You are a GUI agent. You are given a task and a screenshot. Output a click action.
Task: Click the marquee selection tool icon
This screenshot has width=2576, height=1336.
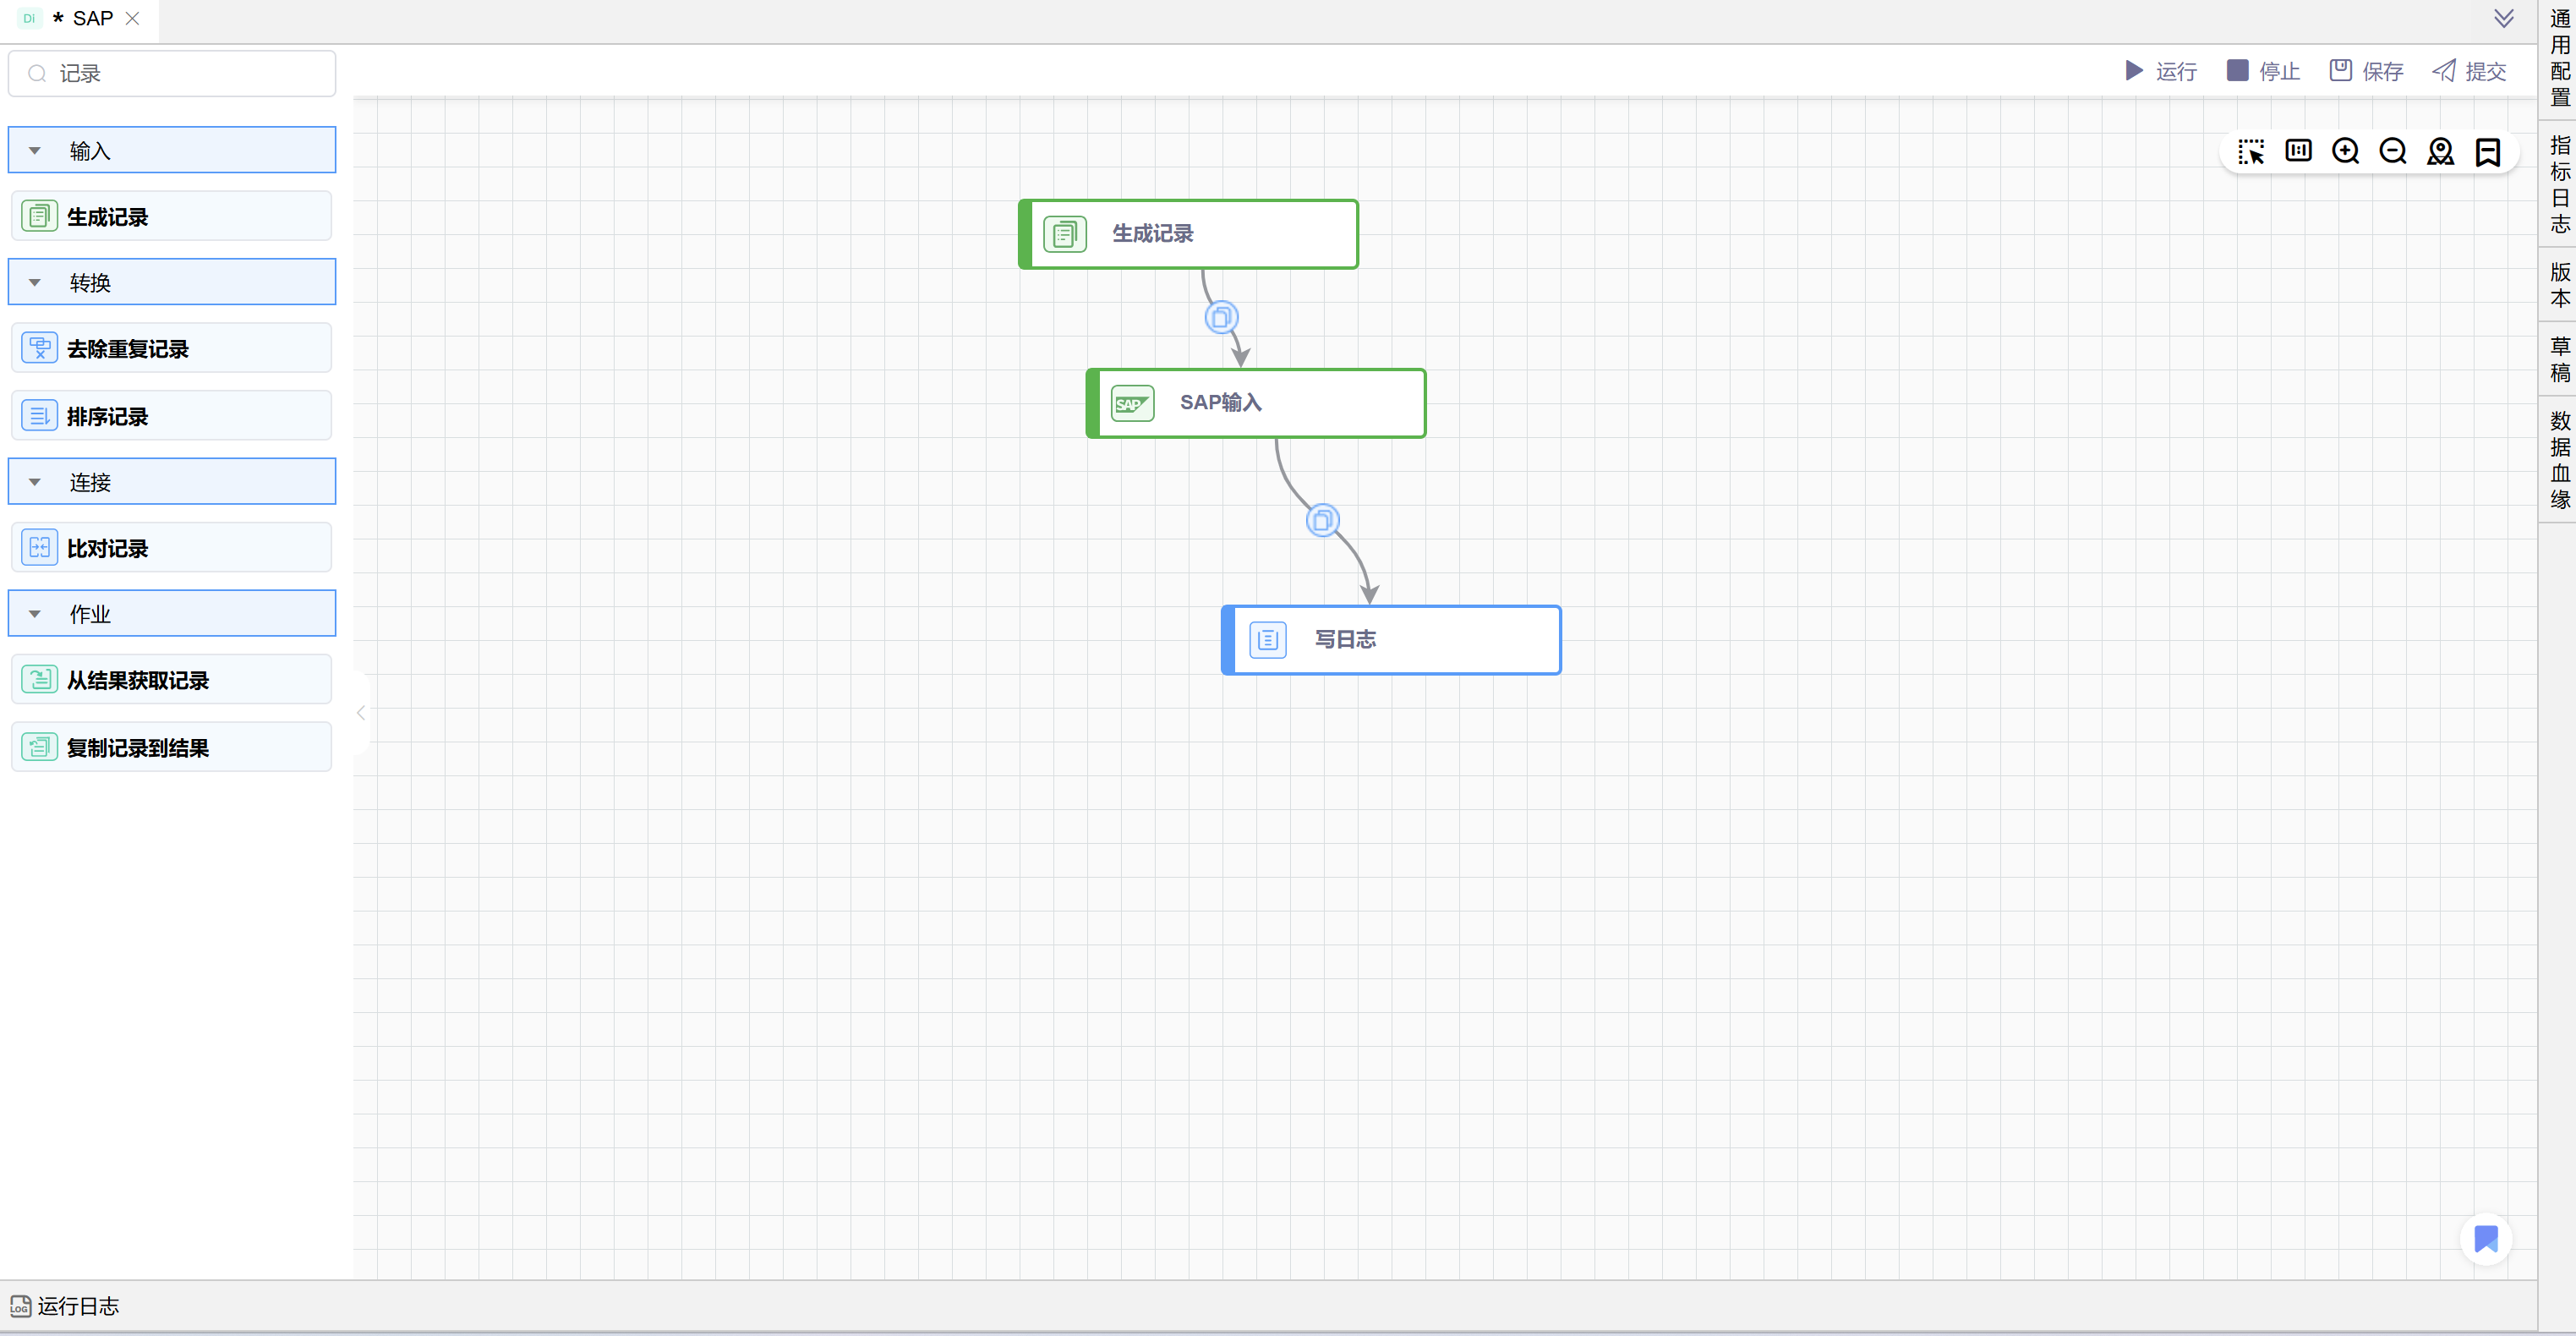(2251, 152)
